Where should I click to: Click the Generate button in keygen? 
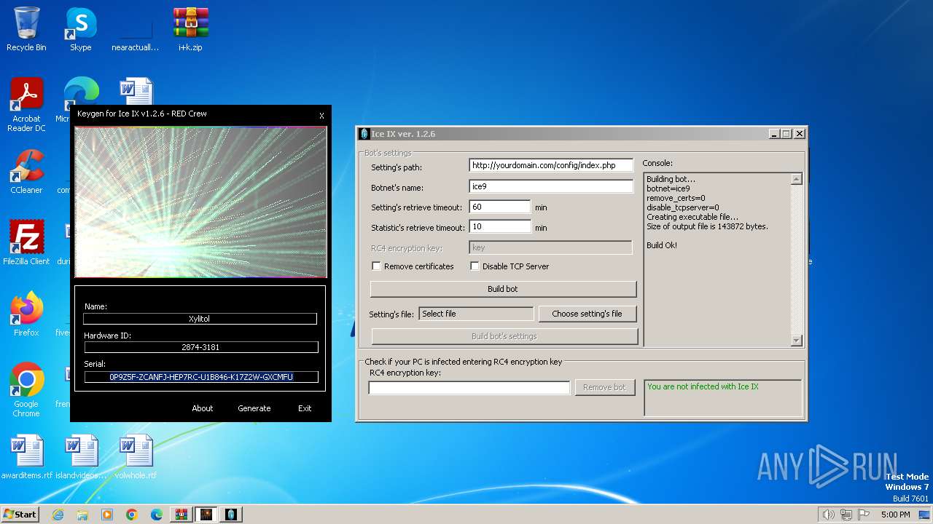coord(254,408)
